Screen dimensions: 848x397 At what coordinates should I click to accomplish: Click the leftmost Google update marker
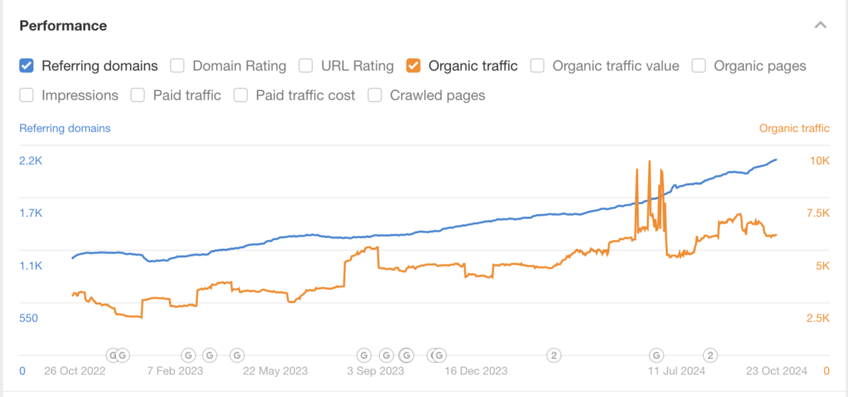point(112,355)
